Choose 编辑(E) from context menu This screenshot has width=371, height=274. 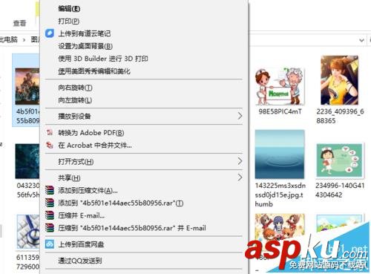click(69, 9)
